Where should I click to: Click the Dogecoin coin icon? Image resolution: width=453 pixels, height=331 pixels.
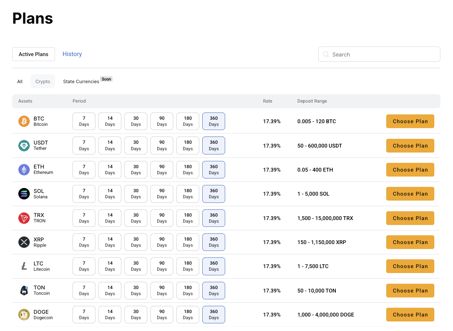point(24,315)
